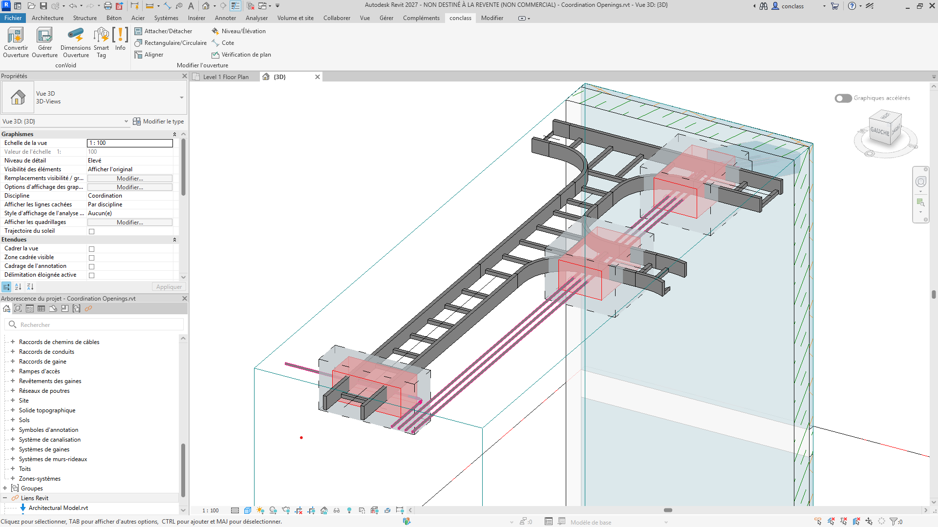
Task: Click the Modifier le type button
Action: pos(158,122)
